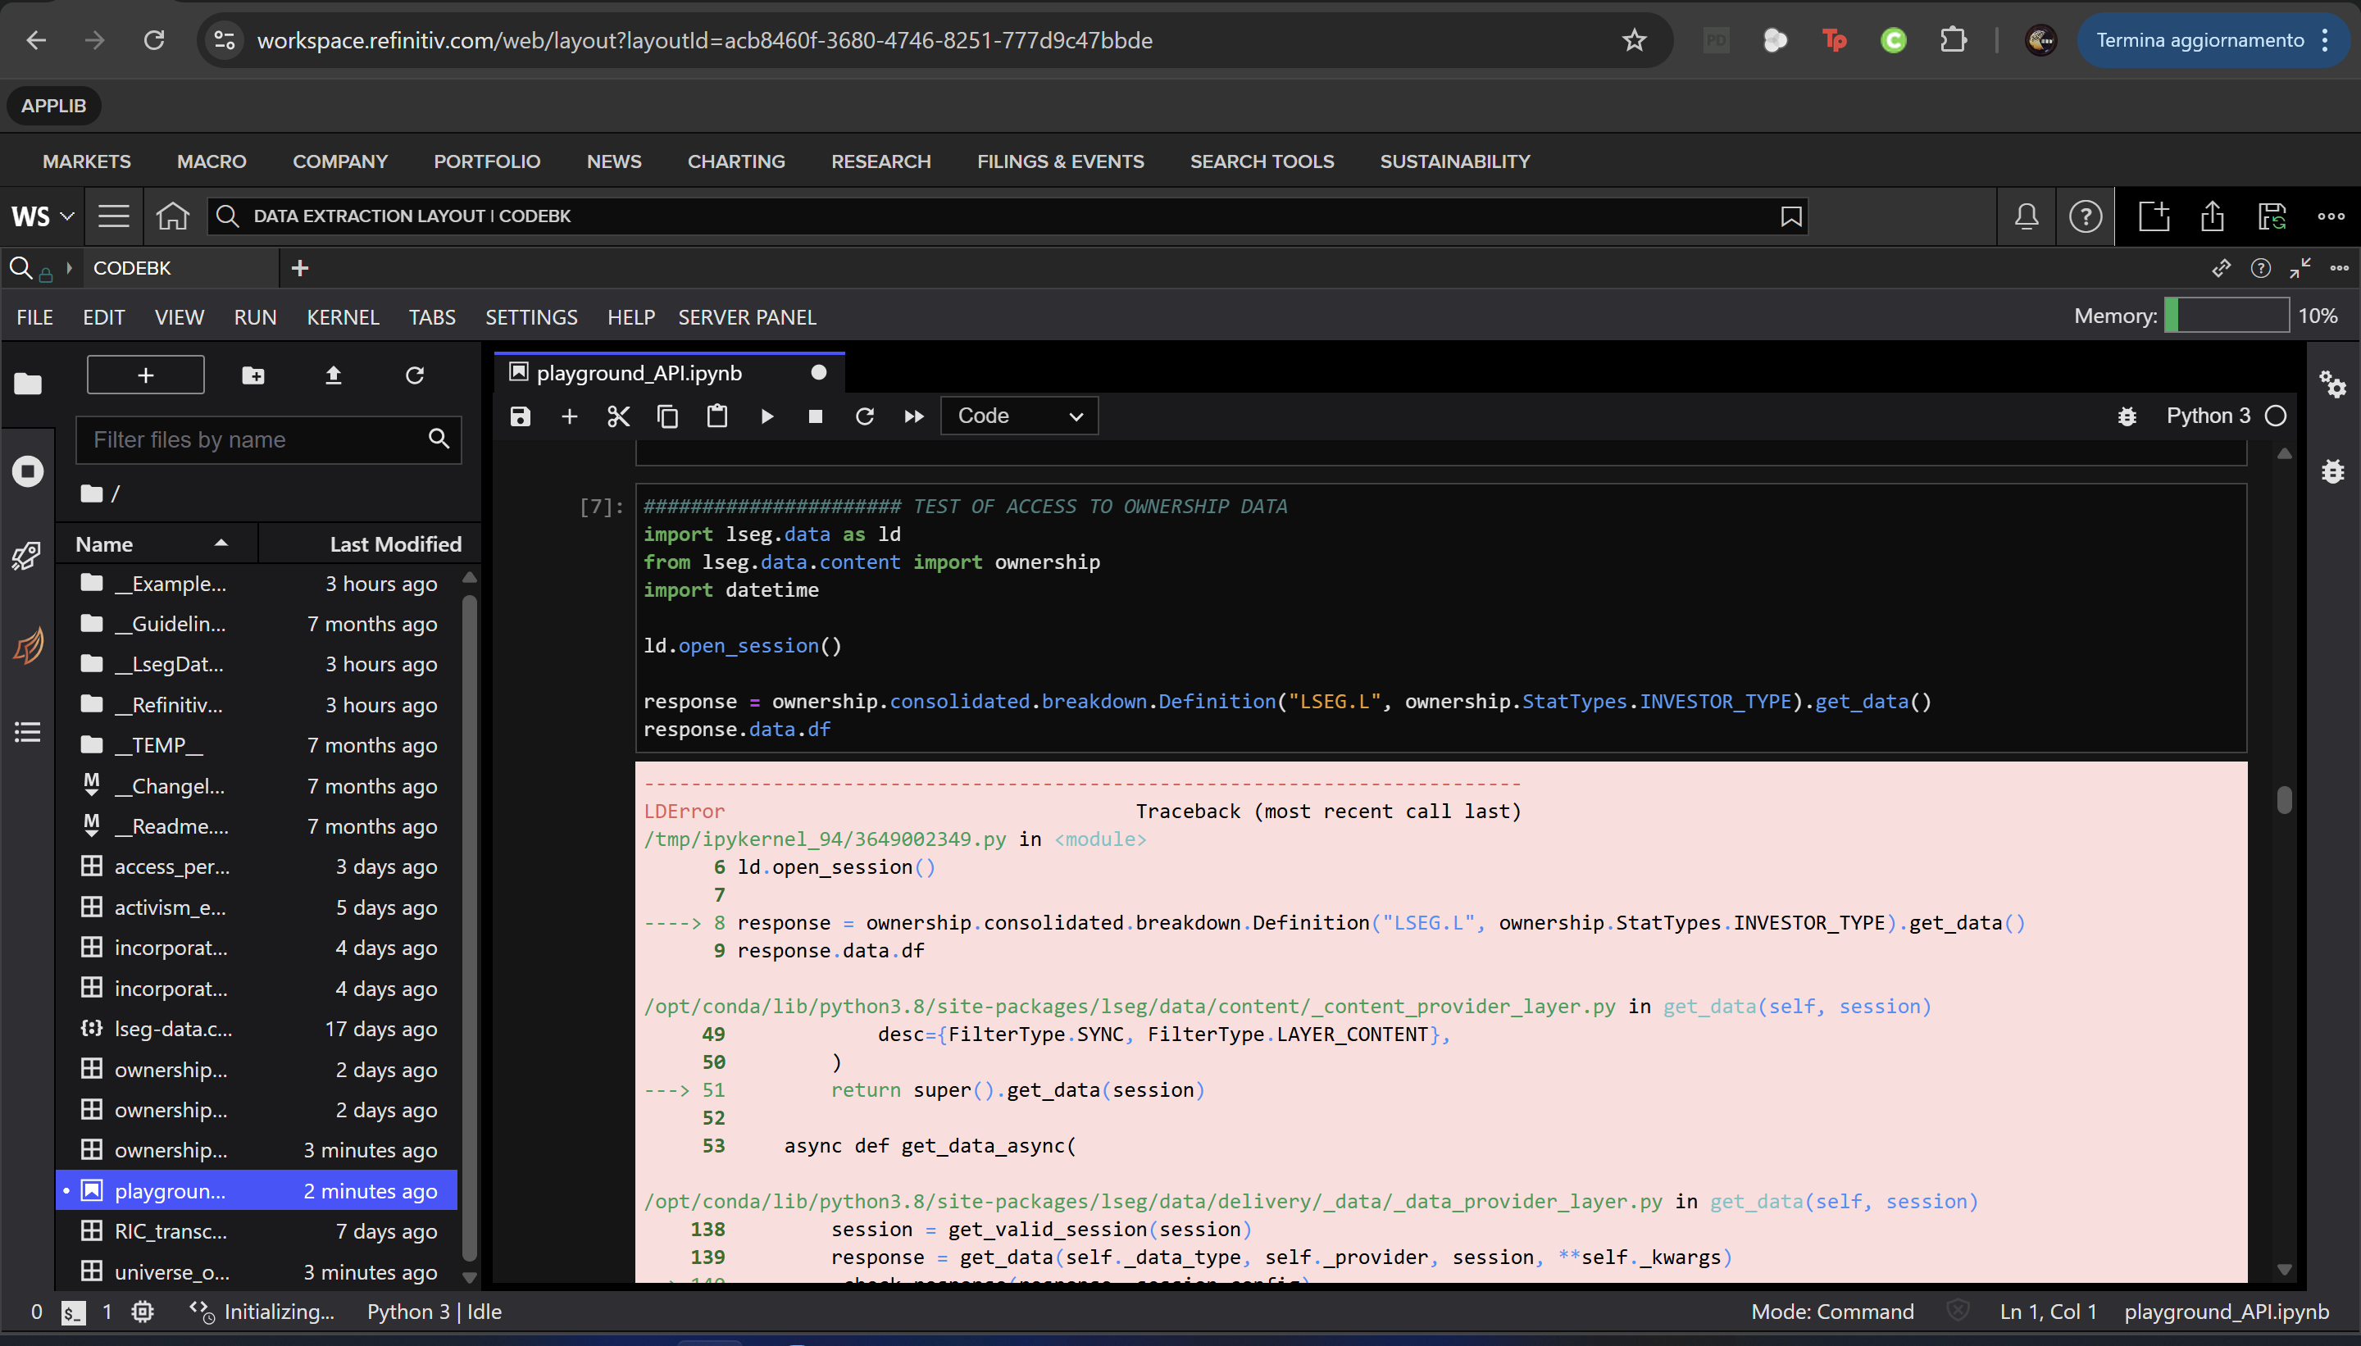Click the Memory usage indicator bar
Image resolution: width=2361 pixels, height=1346 pixels.
[x=2228, y=316]
